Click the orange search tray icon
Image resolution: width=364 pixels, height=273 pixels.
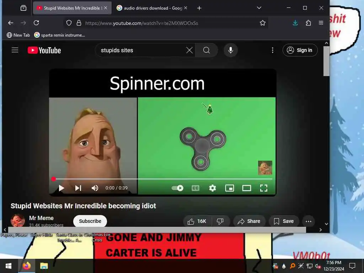click(x=293, y=266)
